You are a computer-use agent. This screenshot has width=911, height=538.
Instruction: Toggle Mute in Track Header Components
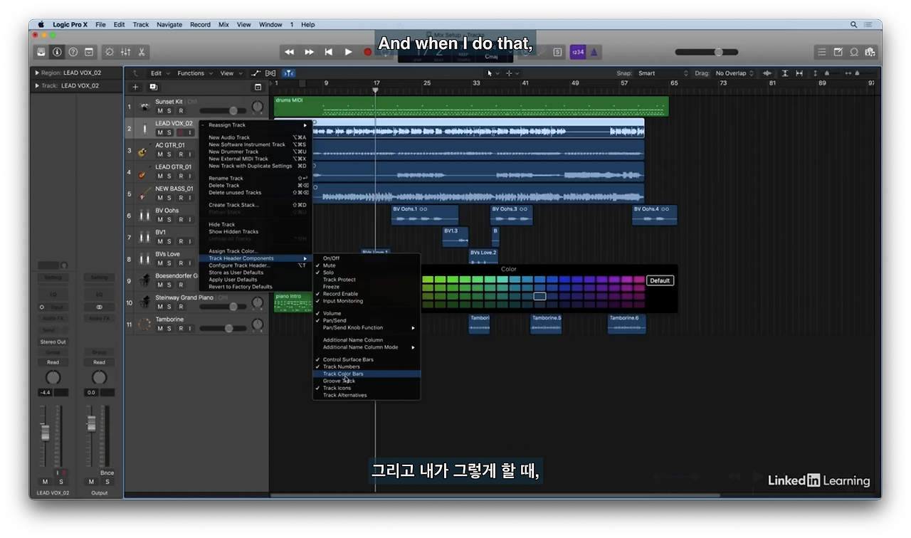tap(367, 265)
